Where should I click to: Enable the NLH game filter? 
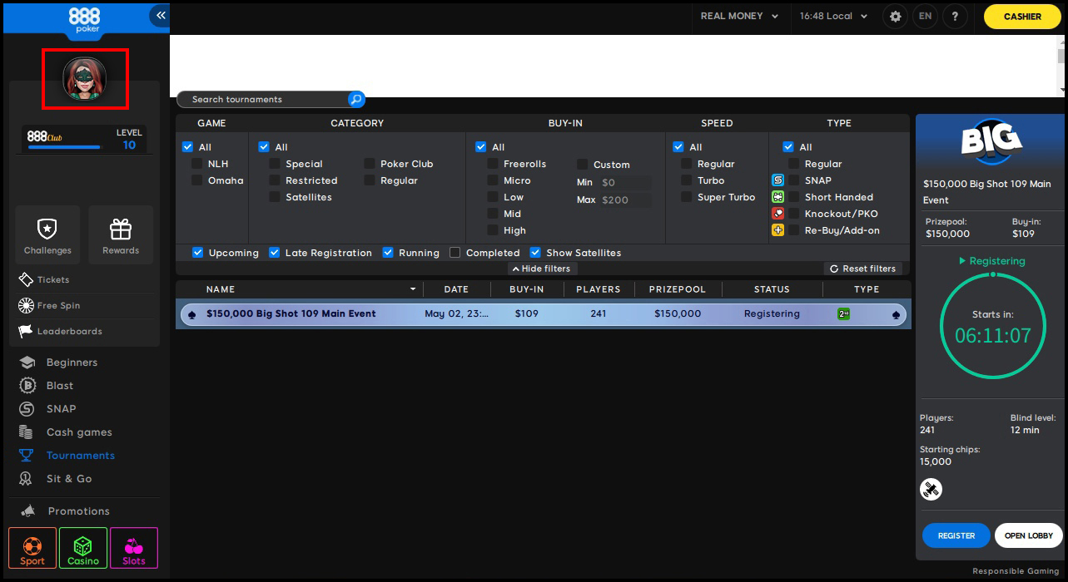pyautogui.click(x=197, y=164)
